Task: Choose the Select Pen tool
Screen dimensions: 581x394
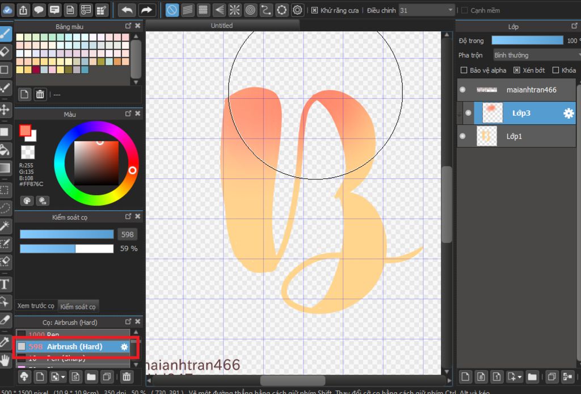Action: pyautogui.click(x=5, y=244)
